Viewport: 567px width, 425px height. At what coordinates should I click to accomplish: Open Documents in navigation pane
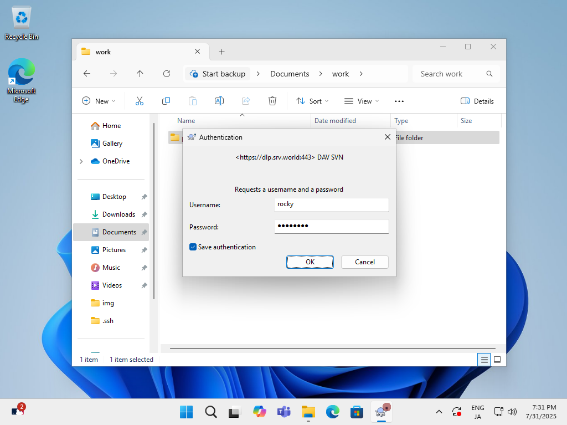(111, 232)
